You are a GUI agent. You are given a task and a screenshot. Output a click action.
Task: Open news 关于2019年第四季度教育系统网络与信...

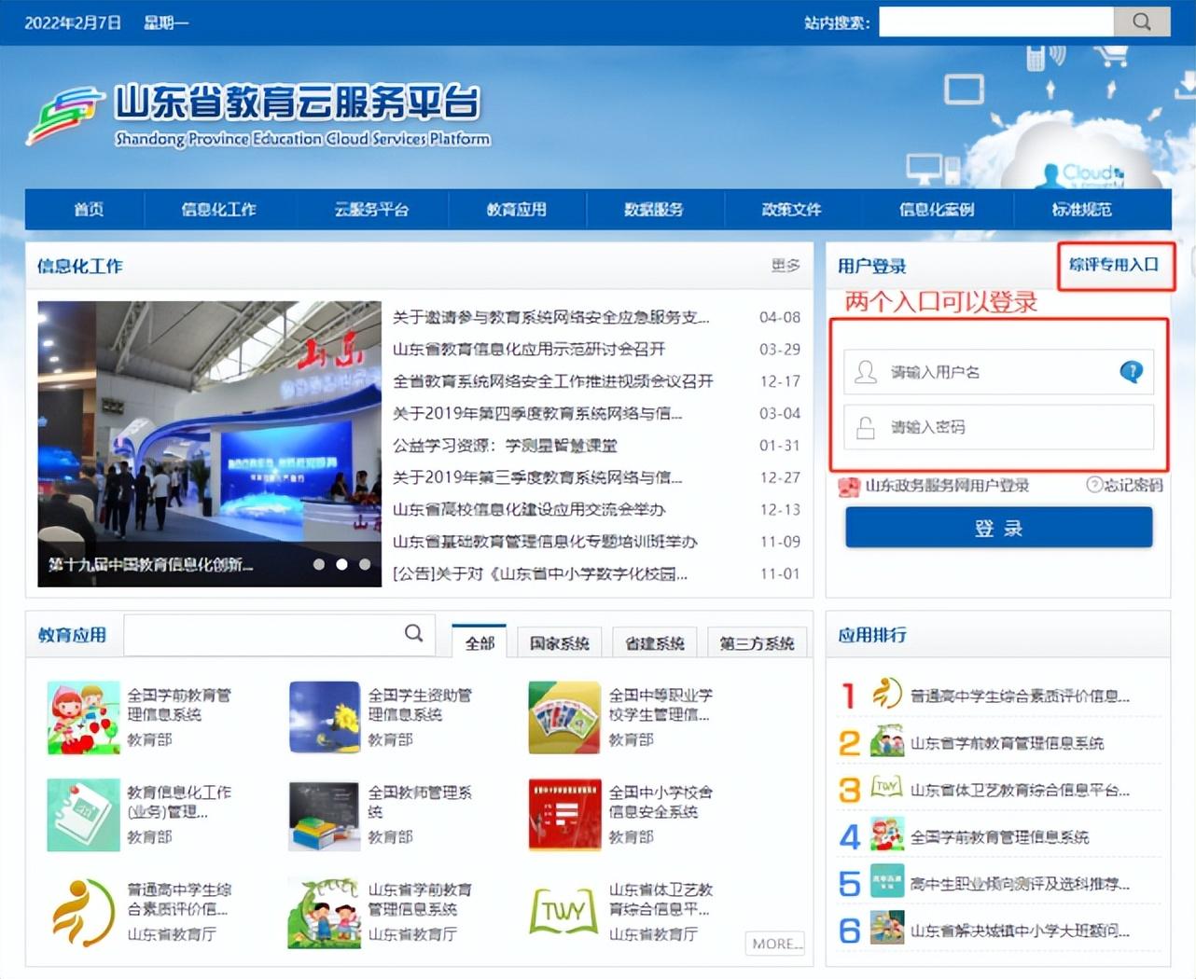tap(537, 413)
